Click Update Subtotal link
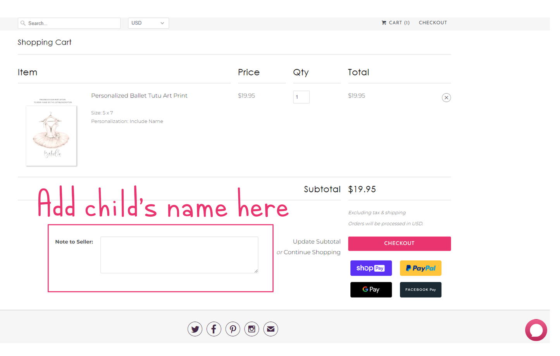 [316, 241]
